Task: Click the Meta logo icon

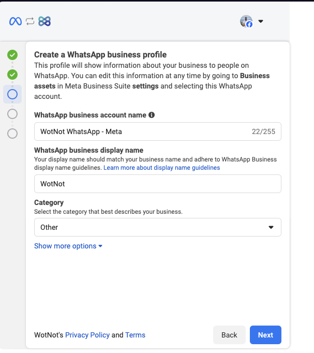Action: 16,21
